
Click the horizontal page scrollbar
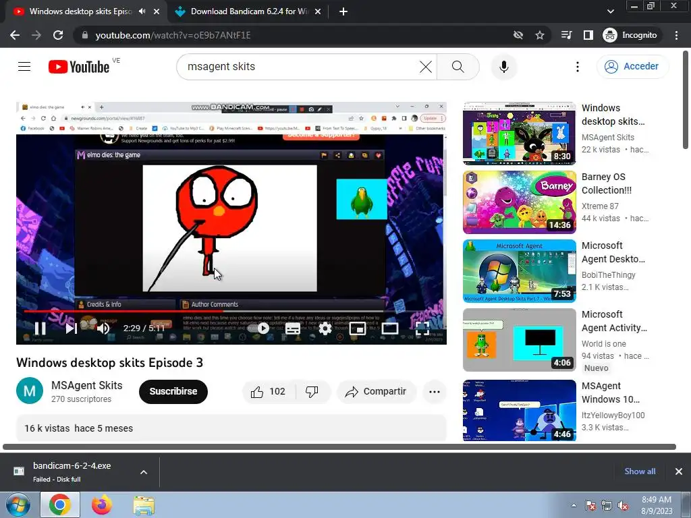[339, 447]
